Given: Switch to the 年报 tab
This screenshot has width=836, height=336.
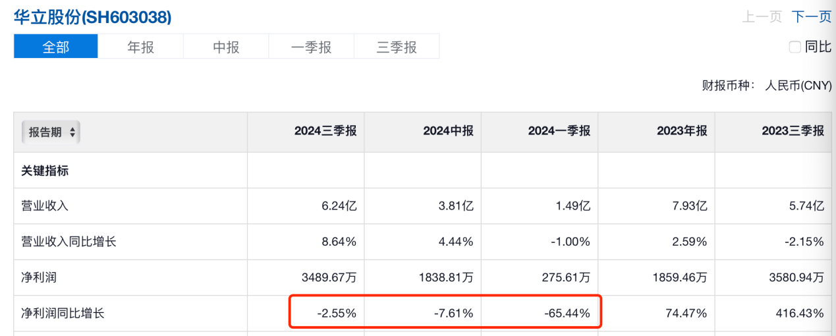Looking at the screenshot, I should coord(140,47).
